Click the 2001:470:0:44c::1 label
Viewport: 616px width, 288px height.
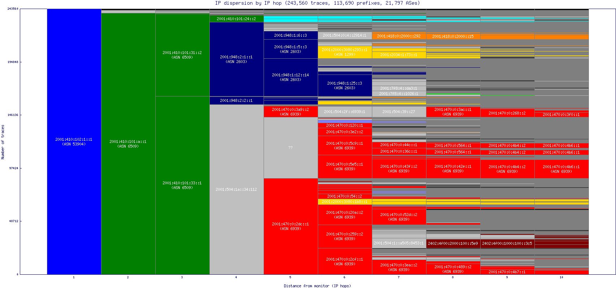399,145
